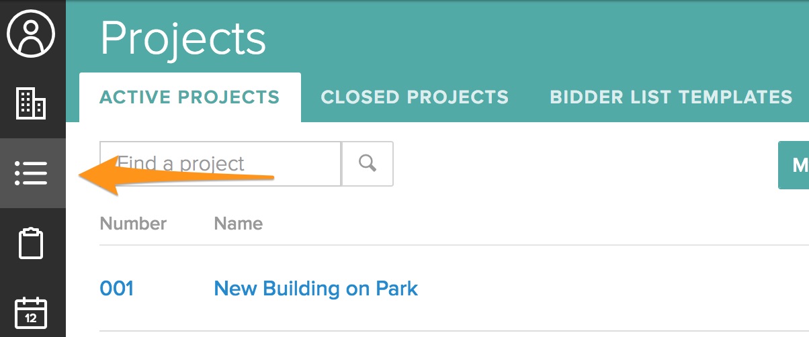Screen dimensions: 809x337
Task: Click the Projects page heading
Action: click(x=183, y=38)
